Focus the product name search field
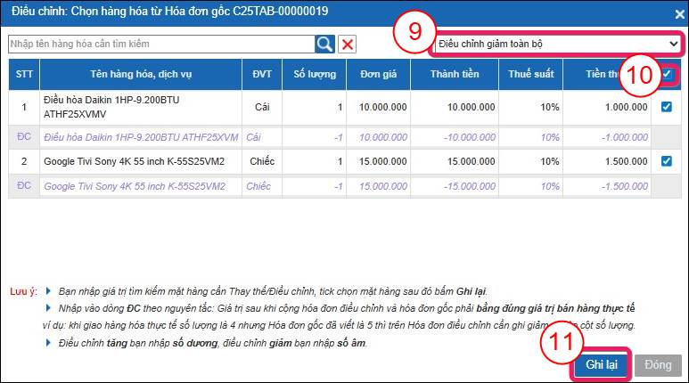Viewport: 689px width, 383px height. point(160,44)
